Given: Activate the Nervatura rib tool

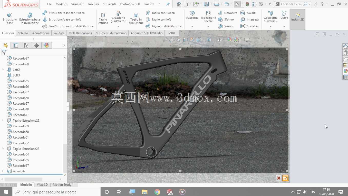Looking at the screenshot, I should 227,13.
